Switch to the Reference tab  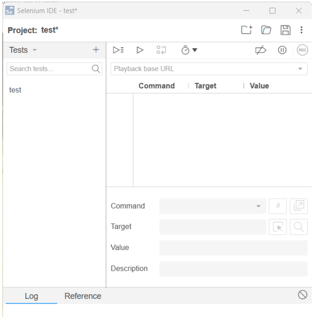tap(83, 296)
